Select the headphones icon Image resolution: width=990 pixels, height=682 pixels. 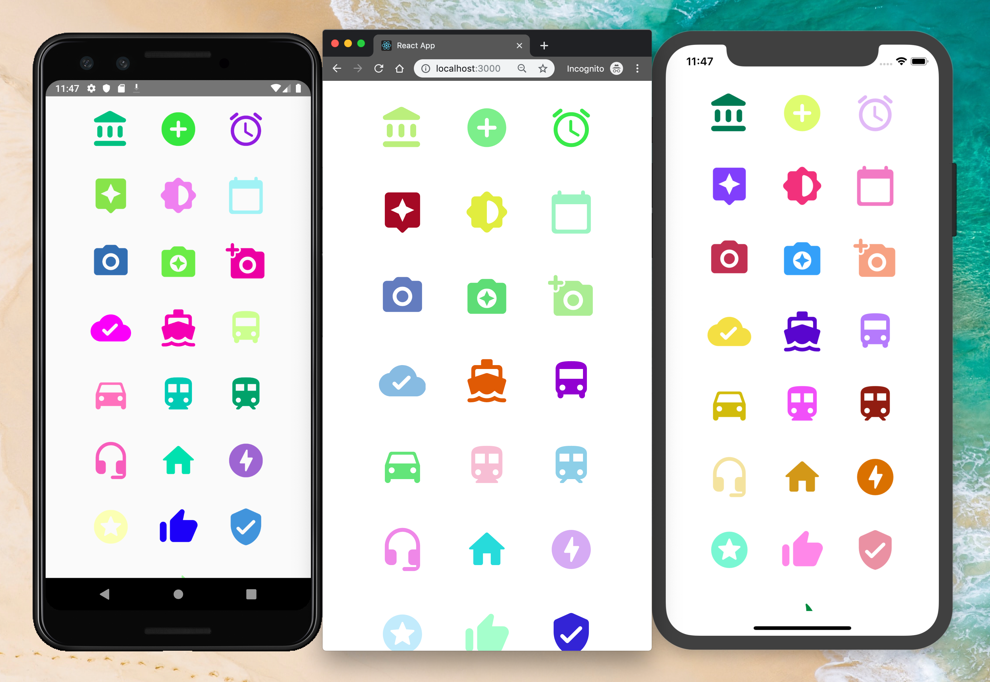pyautogui.click(x=112, y=462)
